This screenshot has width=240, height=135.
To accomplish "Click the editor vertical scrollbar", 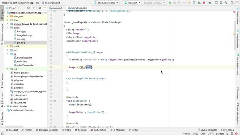I will (x=234, y=36).
